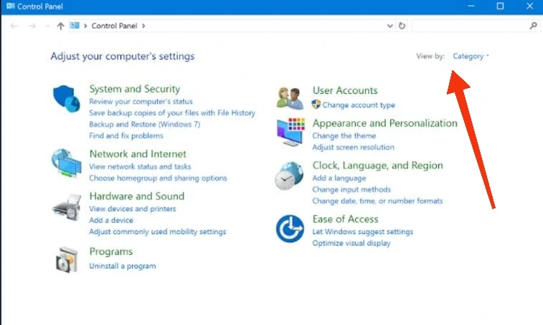Maximize the Control Panel window
The width and height of the screenshot is (543, 325).
point(500,6)
